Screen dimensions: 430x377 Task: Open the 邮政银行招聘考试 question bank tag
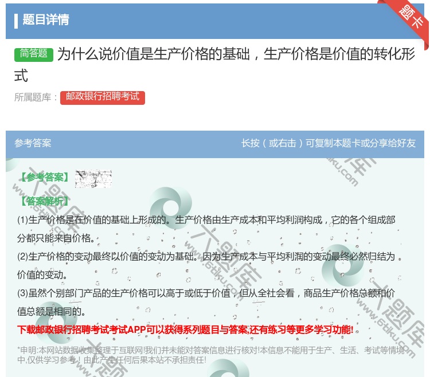[x=103, y=97]
